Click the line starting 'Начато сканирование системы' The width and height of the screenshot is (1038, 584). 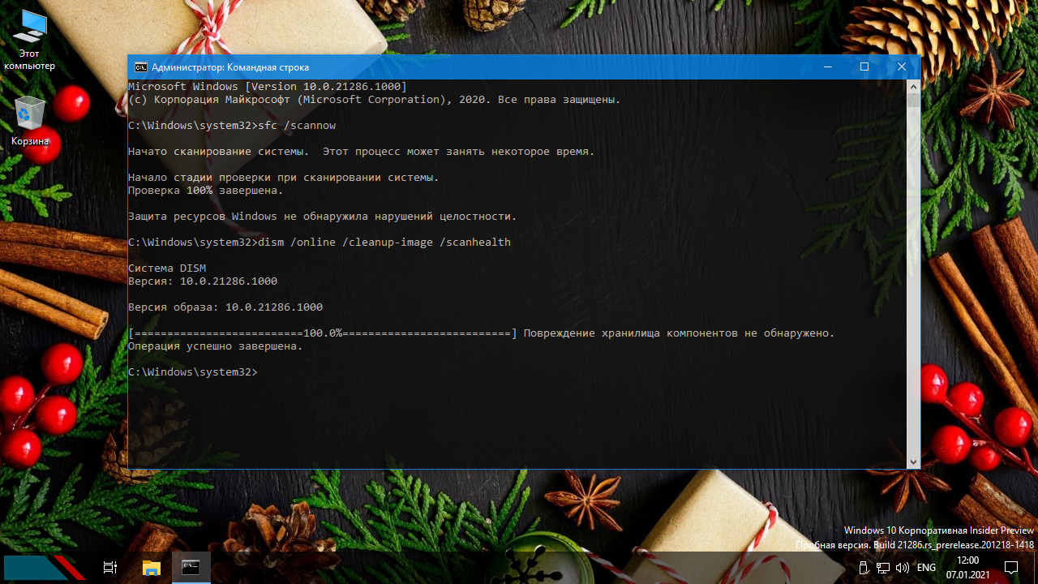[362, 152]
